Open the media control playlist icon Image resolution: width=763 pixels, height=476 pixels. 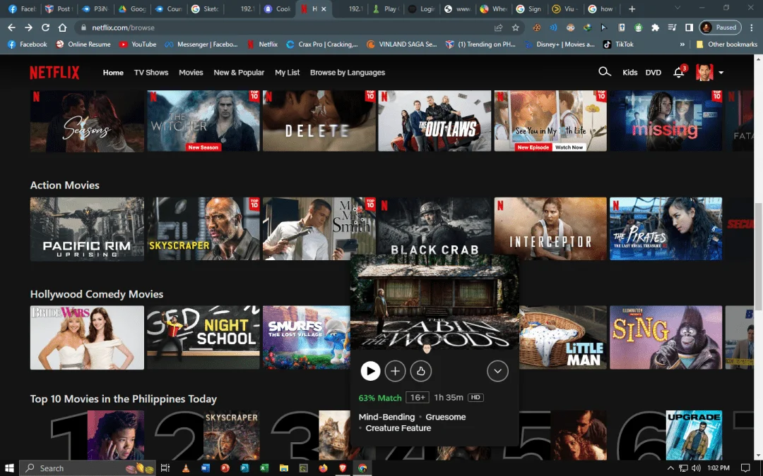(x=672, y=28)
